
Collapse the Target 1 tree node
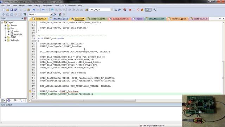[2, 22]
